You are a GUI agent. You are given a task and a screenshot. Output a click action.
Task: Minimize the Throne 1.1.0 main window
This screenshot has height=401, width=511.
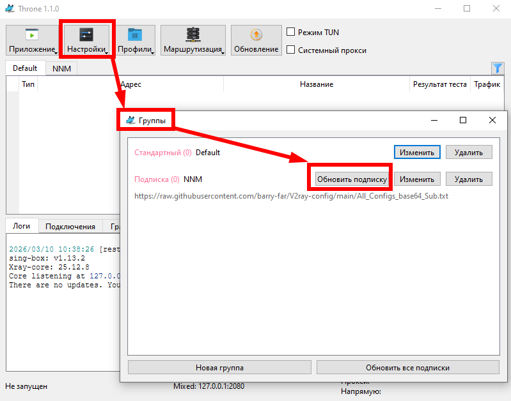click(x=438, y=8)
